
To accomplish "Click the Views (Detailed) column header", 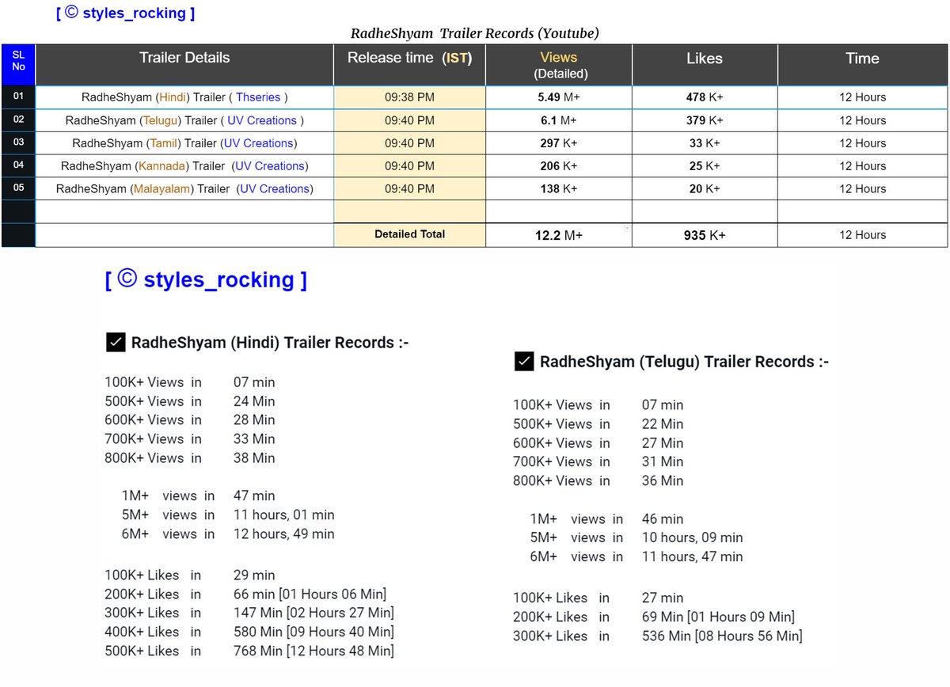I will 559,65.
